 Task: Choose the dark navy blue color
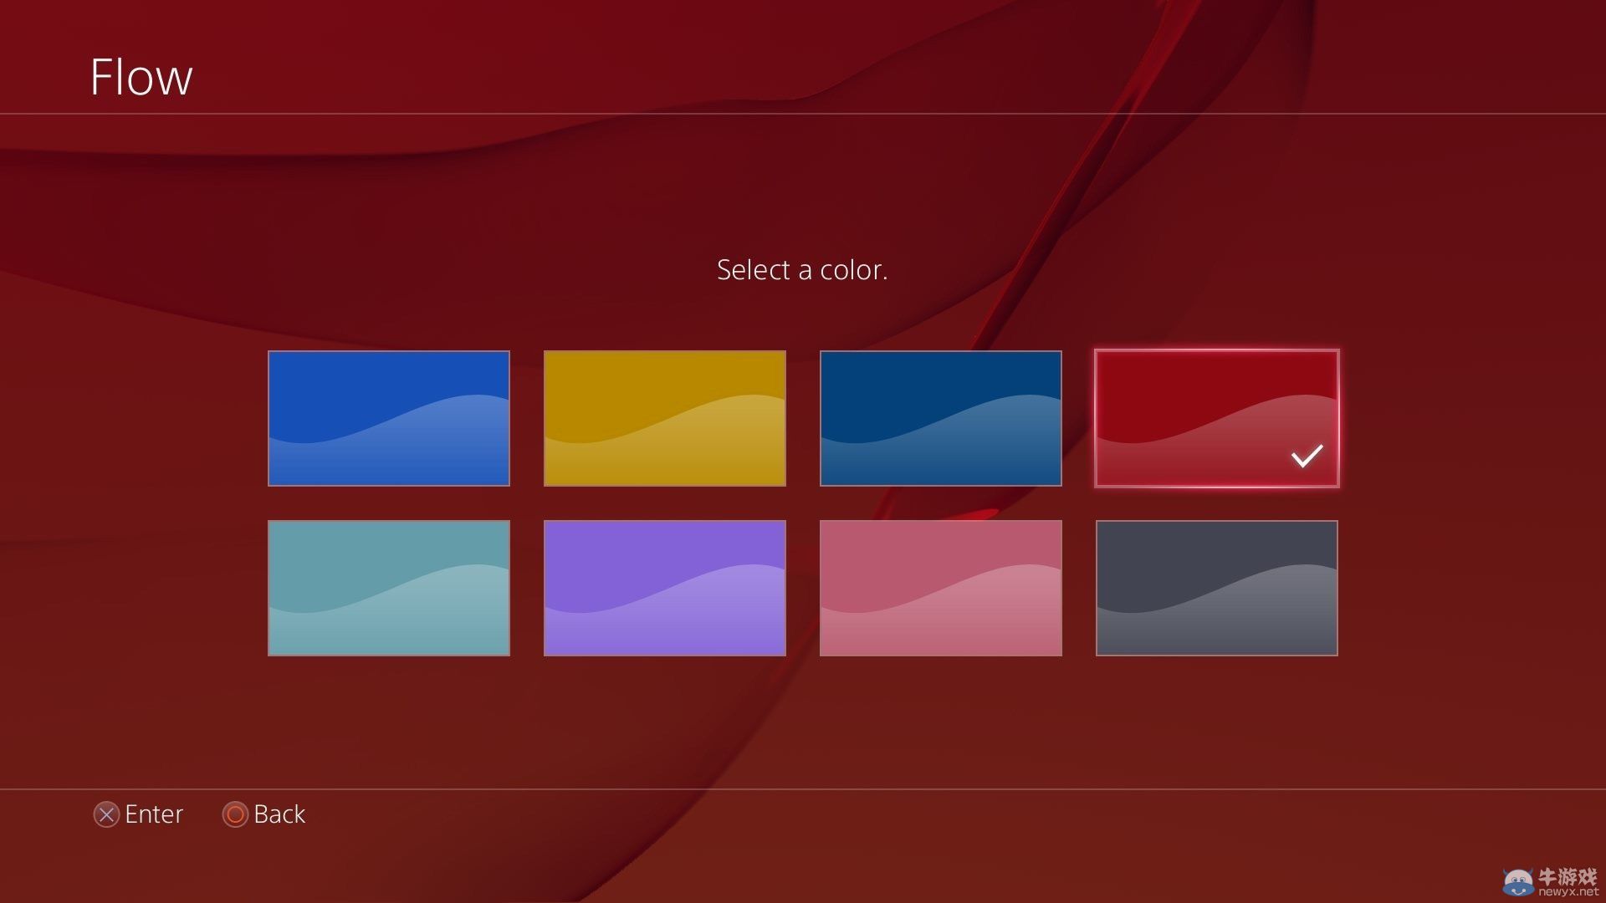940,418
